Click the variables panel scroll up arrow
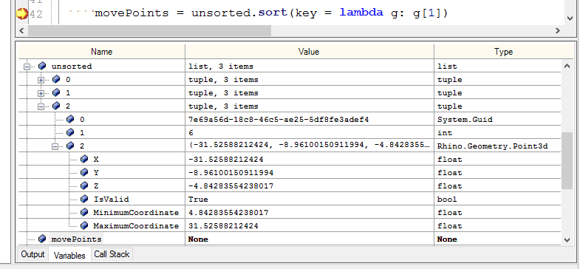 567,67
